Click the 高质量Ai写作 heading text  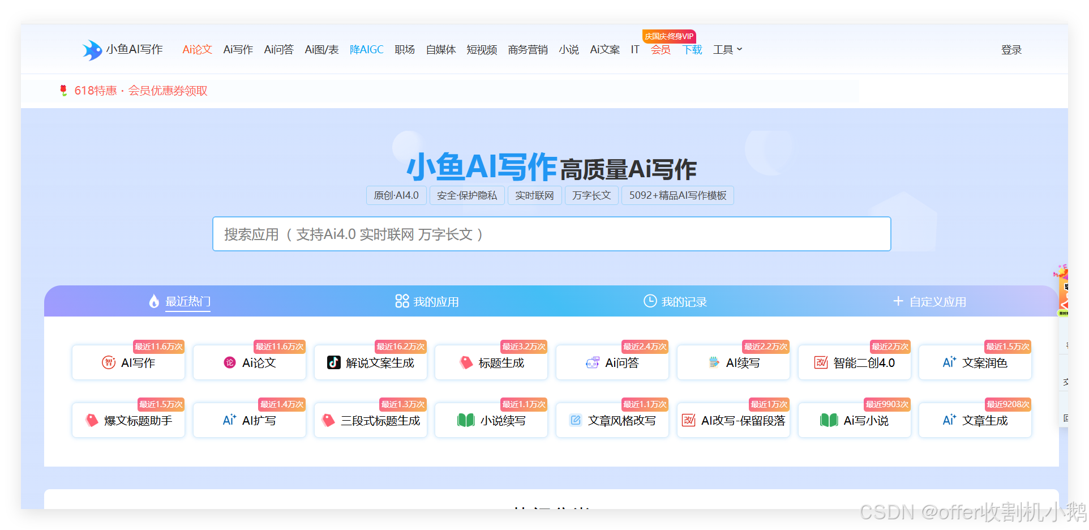pos(628,169)
